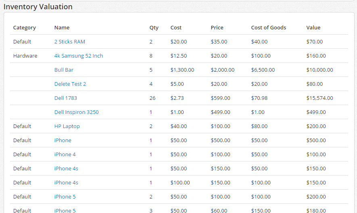Click the Qty column header
The height and width of the screenshot is (213, 357).
point(154,28)
